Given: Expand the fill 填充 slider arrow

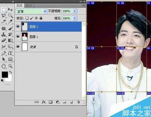Looking at the screenshot, I should (x=75, y=18).
